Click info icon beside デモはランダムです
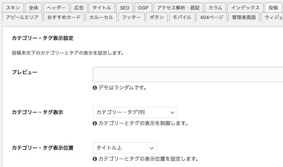The width and height of the screenshot is (283, 167). coord(95,88)
